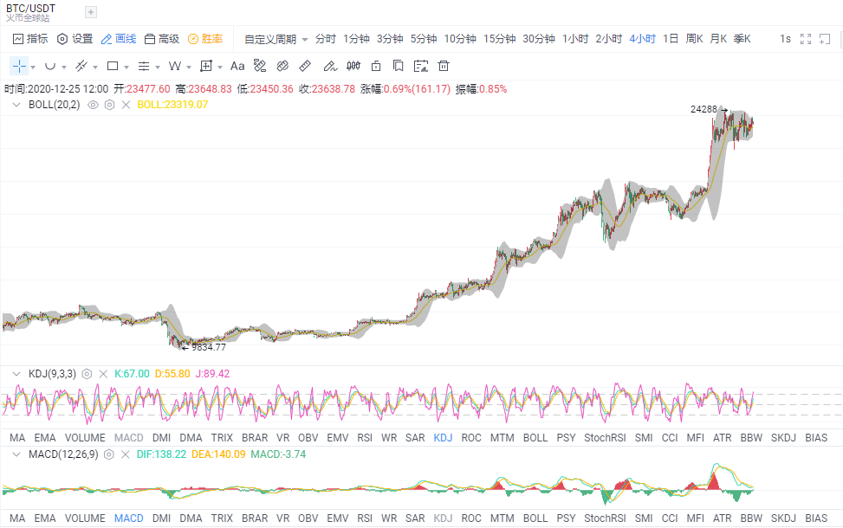Open BOLL indicator settings hexagon icon
Screen dimensions: 843x528
point(110,105)
